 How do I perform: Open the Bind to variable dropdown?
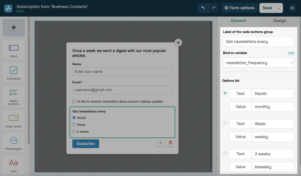(258, 63)
